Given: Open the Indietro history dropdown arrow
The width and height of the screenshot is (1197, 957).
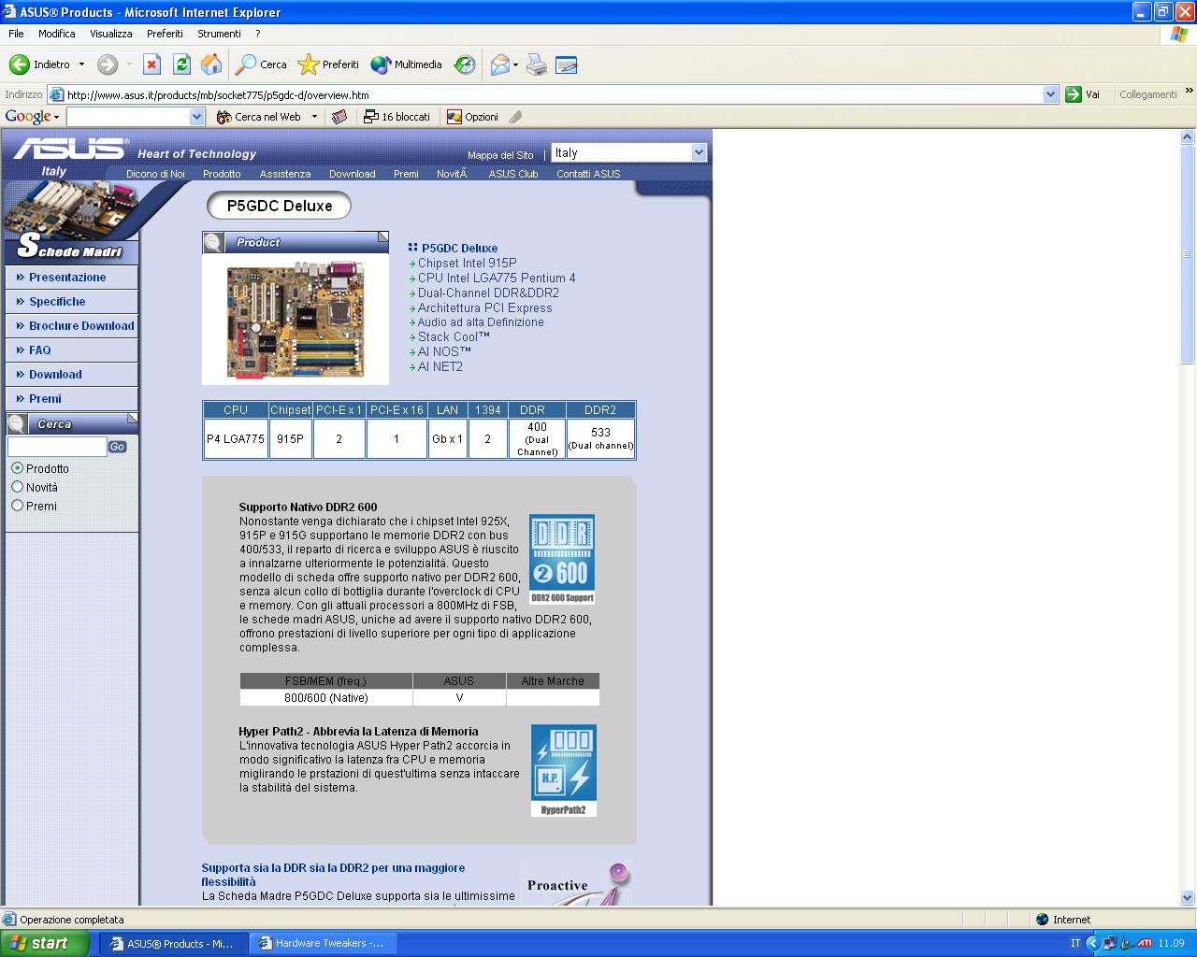Looking at the screenshot, I should 81,64.
